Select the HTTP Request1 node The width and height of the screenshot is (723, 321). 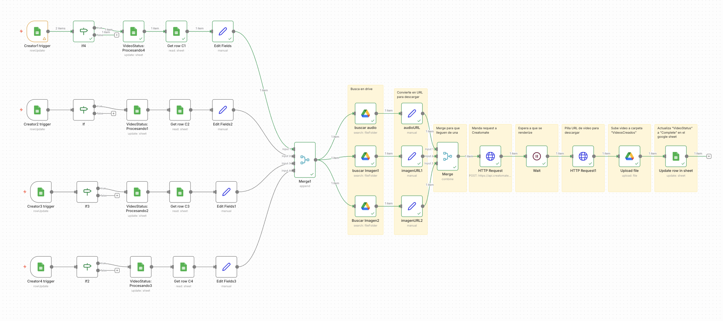tap(583, 156)
